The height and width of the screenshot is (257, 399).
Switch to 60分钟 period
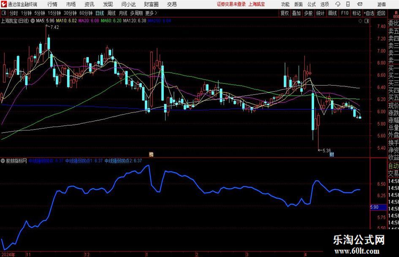tap(86, 13)
